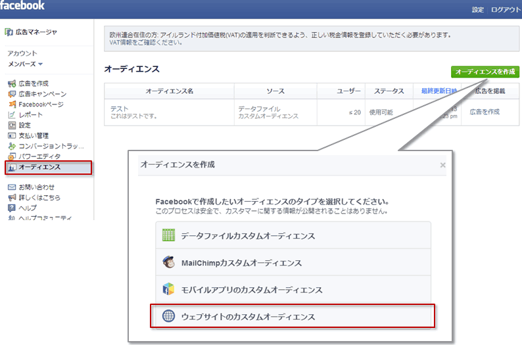Click the 広告キャンペーン megaphone icon
522x345 pixels.
pos(11,94)
